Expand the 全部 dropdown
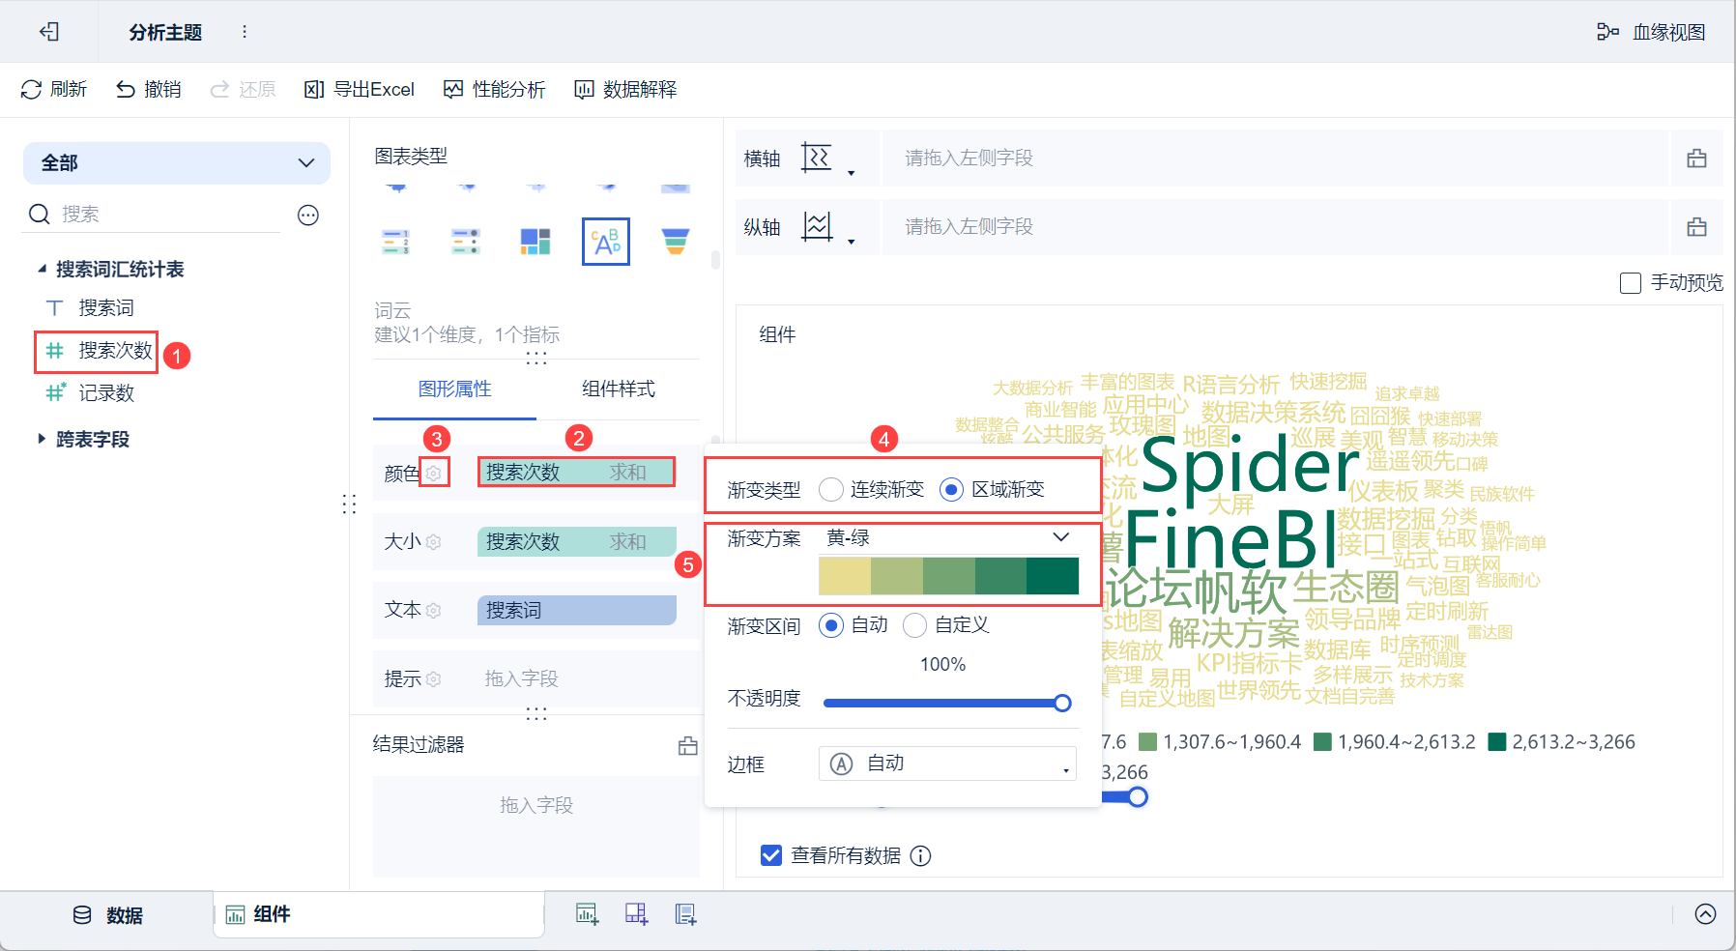The height and width of the screenshot is (951, 1736). 177,162
